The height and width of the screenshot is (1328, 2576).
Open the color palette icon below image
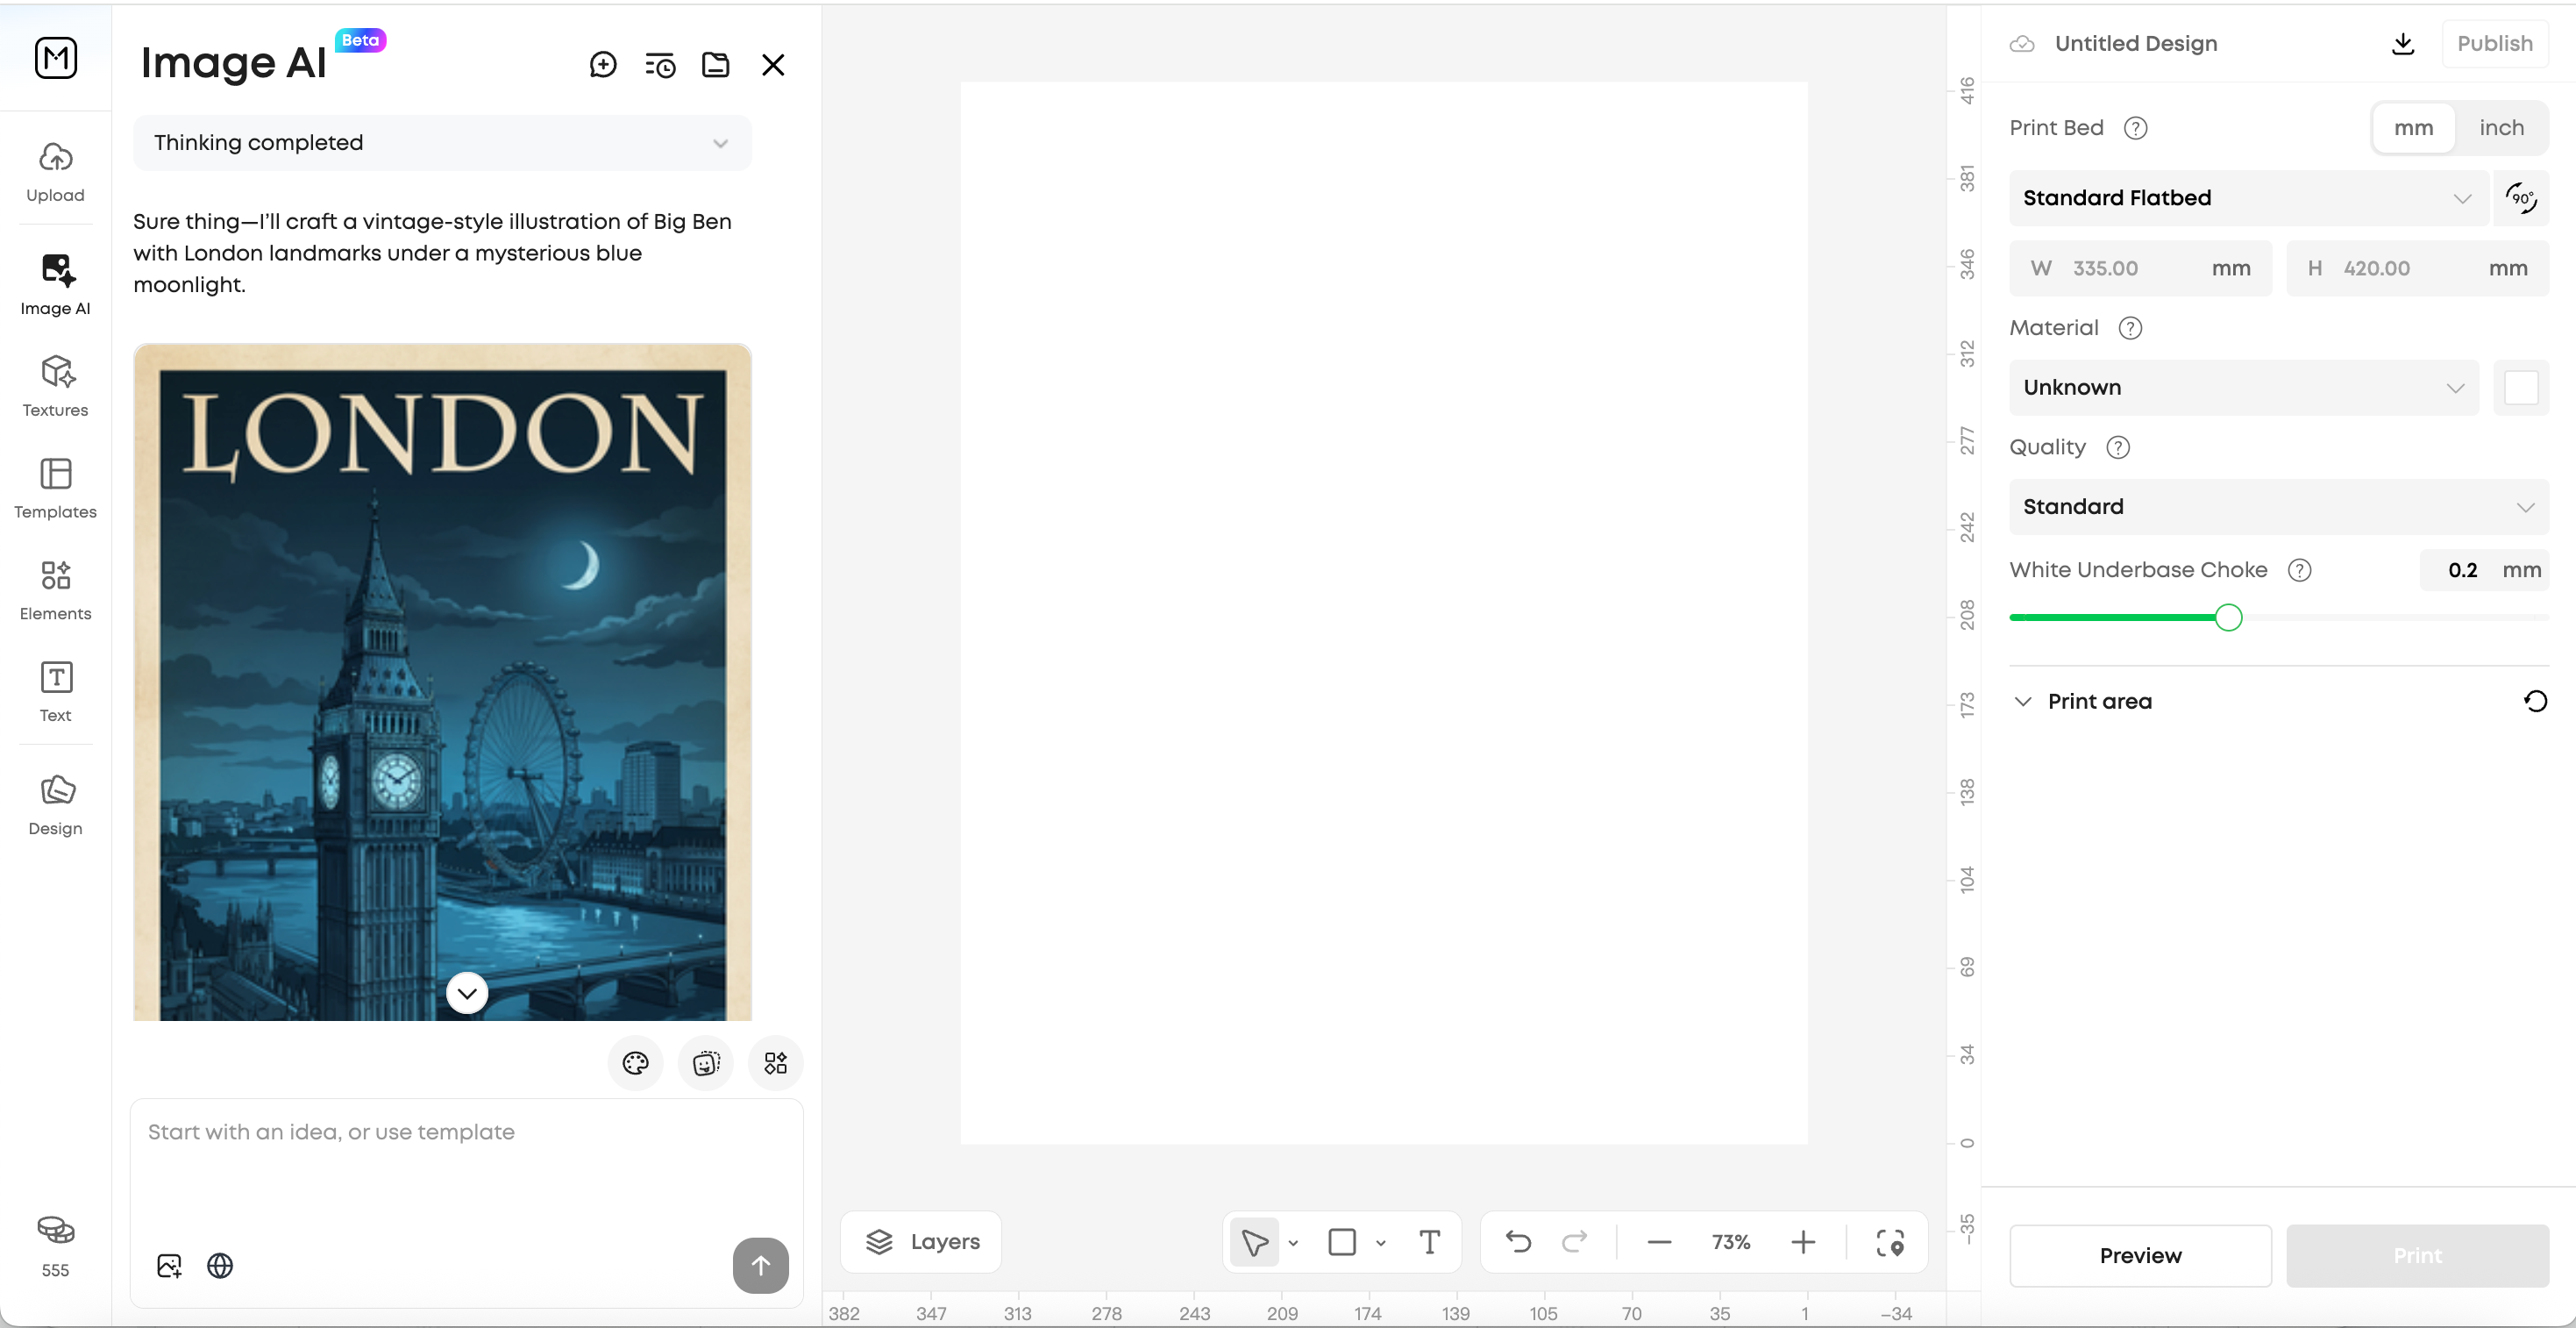coord(636,1063)
